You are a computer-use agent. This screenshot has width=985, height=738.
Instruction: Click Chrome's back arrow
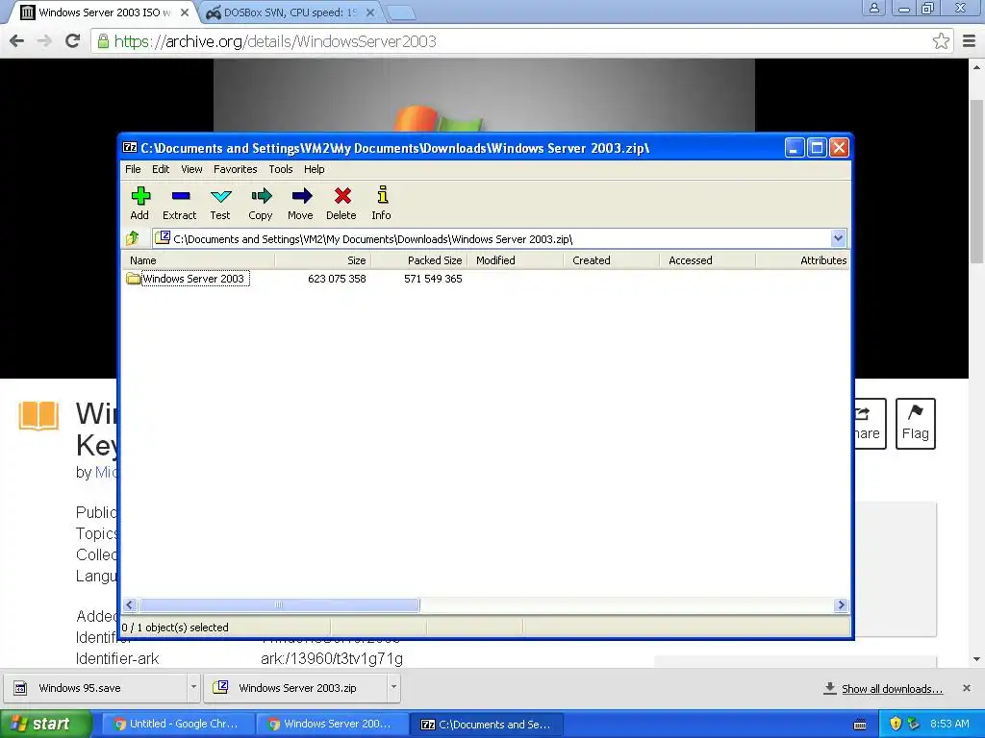pos(17,41)
